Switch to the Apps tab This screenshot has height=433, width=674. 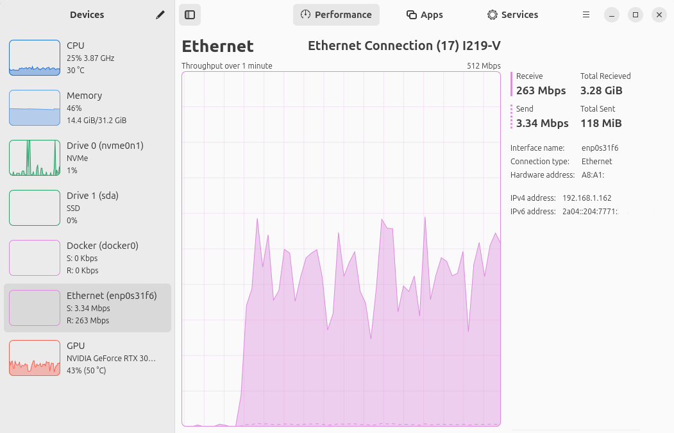425,15
